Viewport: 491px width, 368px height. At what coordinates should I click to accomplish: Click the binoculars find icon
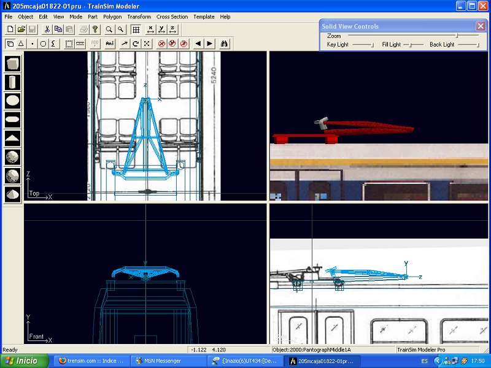pyautogui.click(x=225, y=44)
